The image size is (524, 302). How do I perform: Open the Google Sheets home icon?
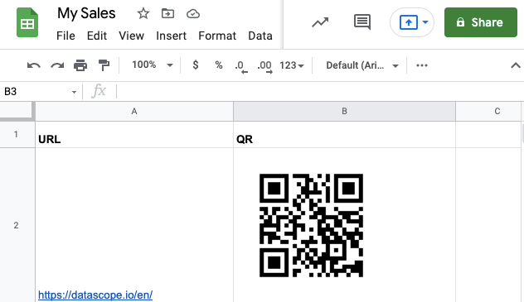[27, 22]
